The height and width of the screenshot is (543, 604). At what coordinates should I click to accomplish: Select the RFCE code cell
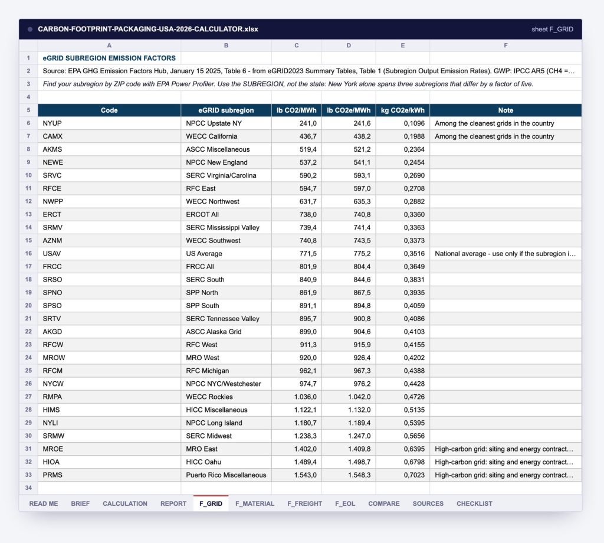pos(109,188)
